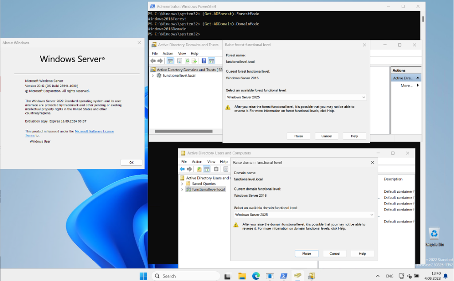Click the Search field in the taskbar
The height and width of the screenshot is (281, 454).
[185, 276]
